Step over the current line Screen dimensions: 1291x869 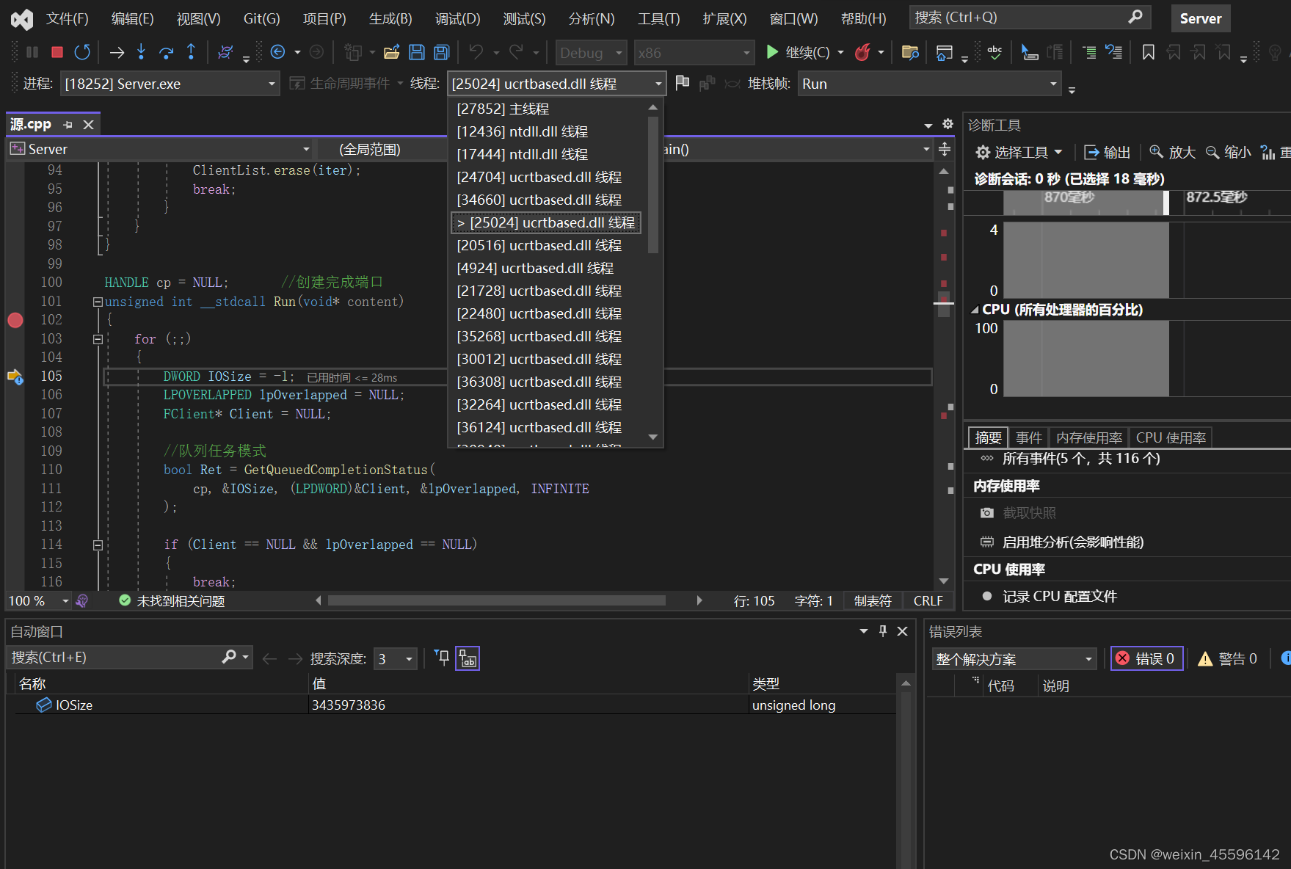[x=166, y=52]
